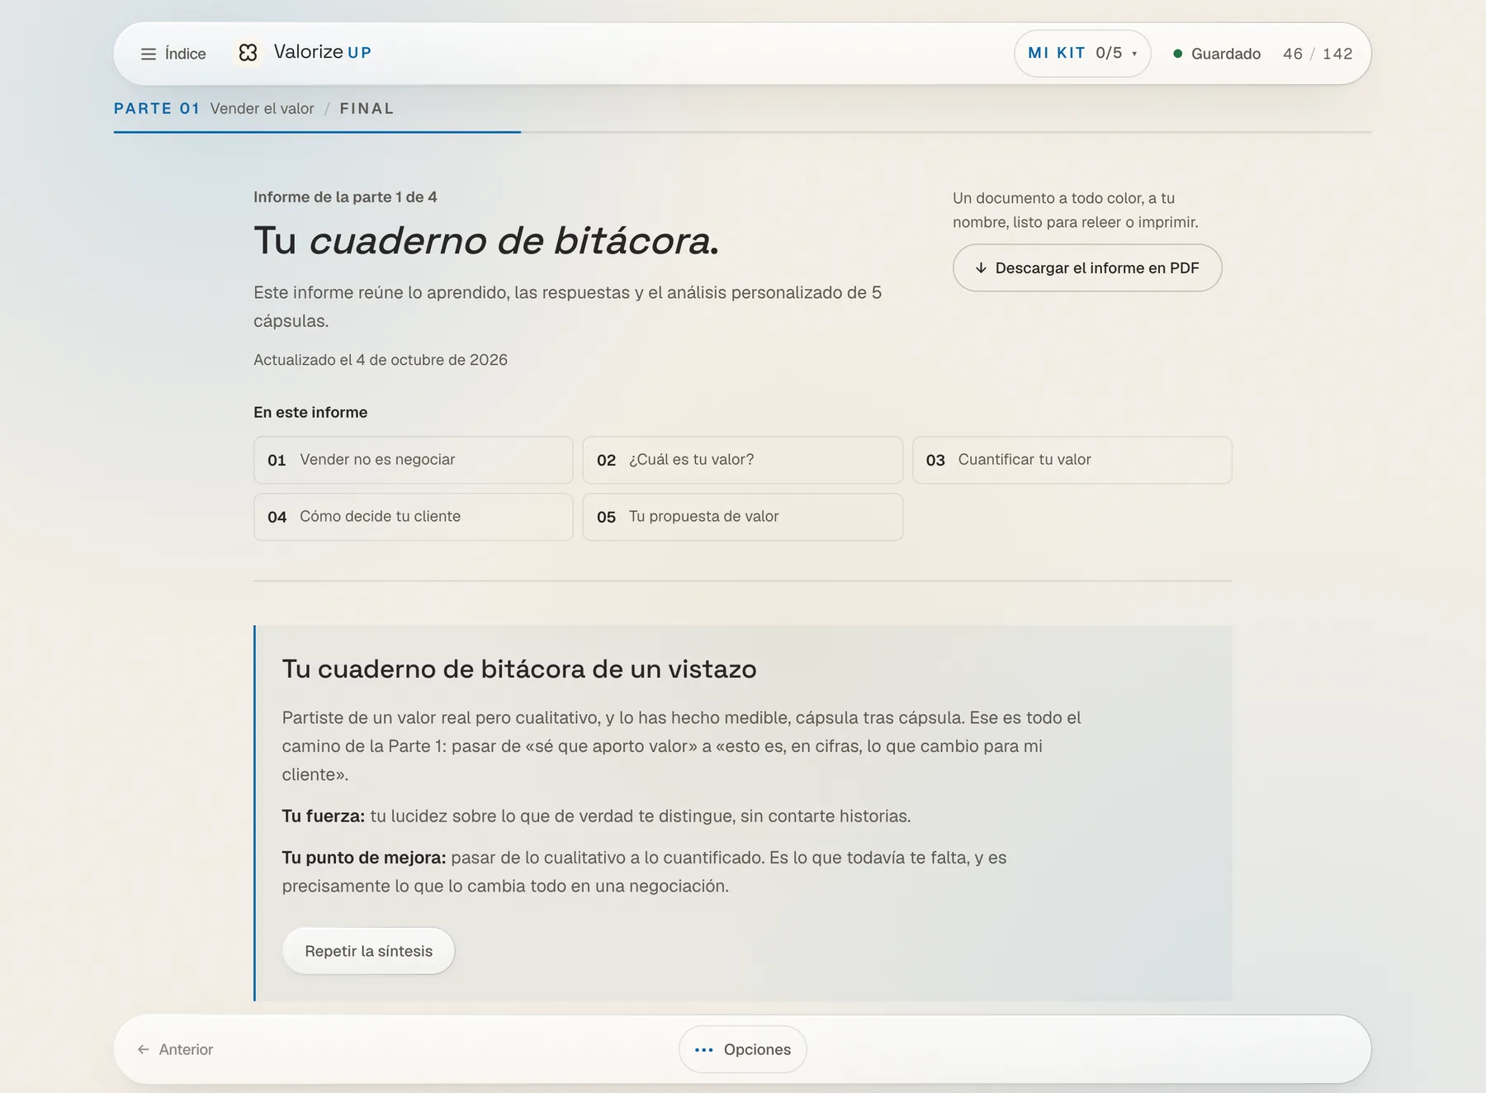Click the left arrow icon beside Anterior
Viewport: 1486px width, 1093px height.
coord(144,1049)
